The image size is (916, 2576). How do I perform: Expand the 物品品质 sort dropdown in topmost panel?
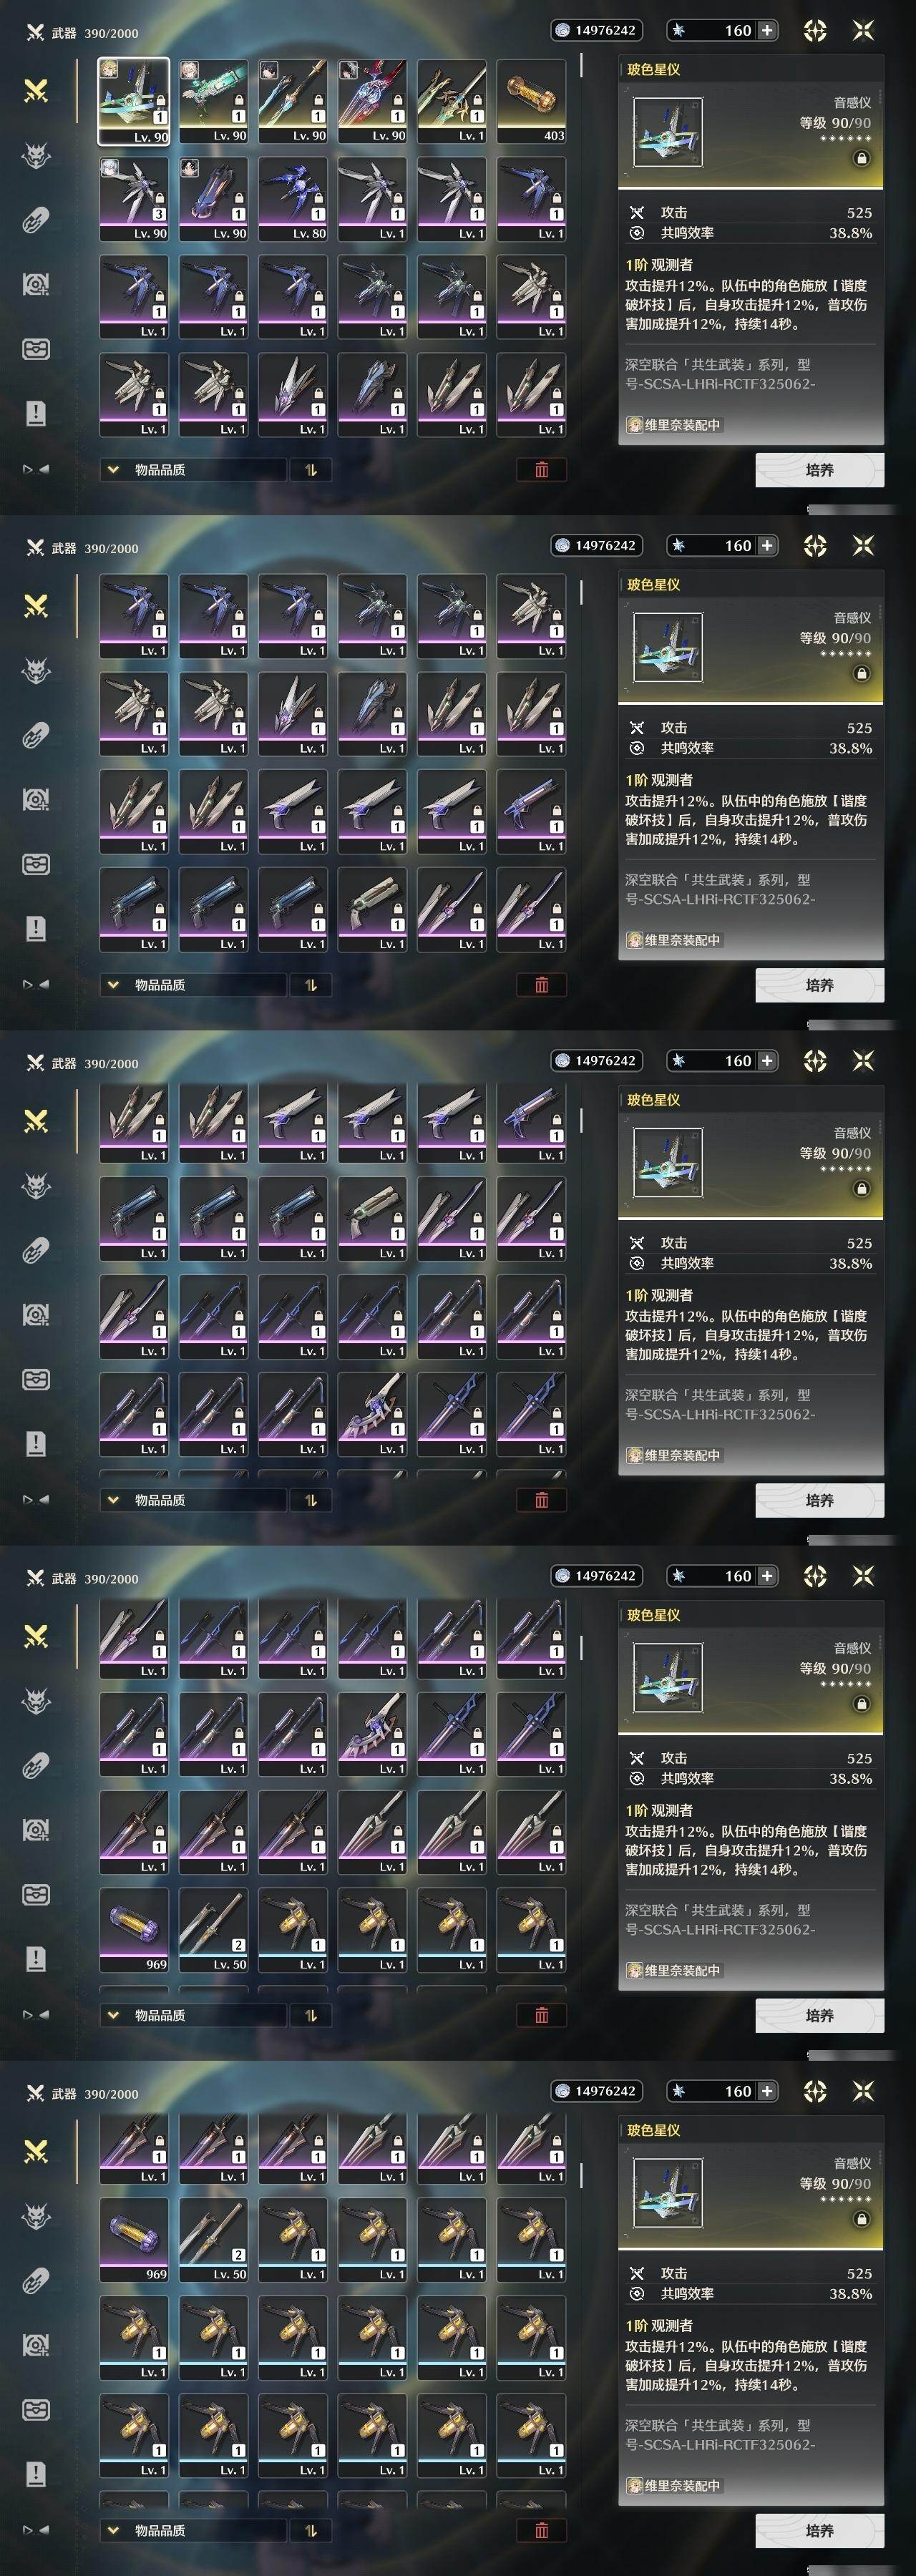click(192, 469)
